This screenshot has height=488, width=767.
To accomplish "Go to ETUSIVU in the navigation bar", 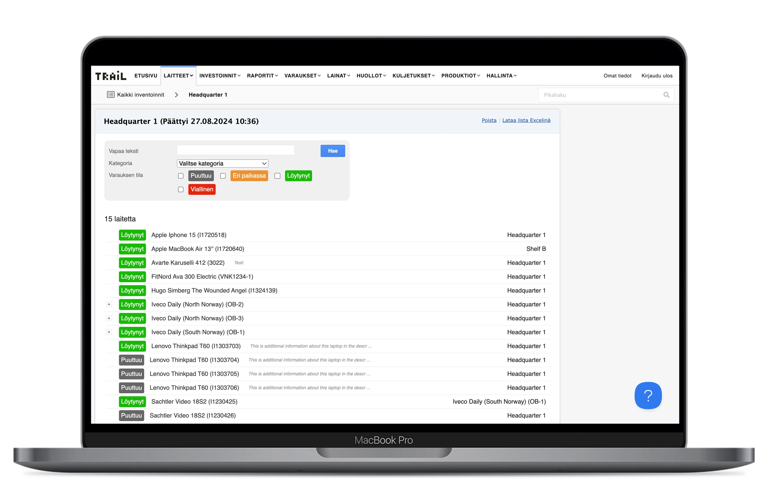I will 146,76.
